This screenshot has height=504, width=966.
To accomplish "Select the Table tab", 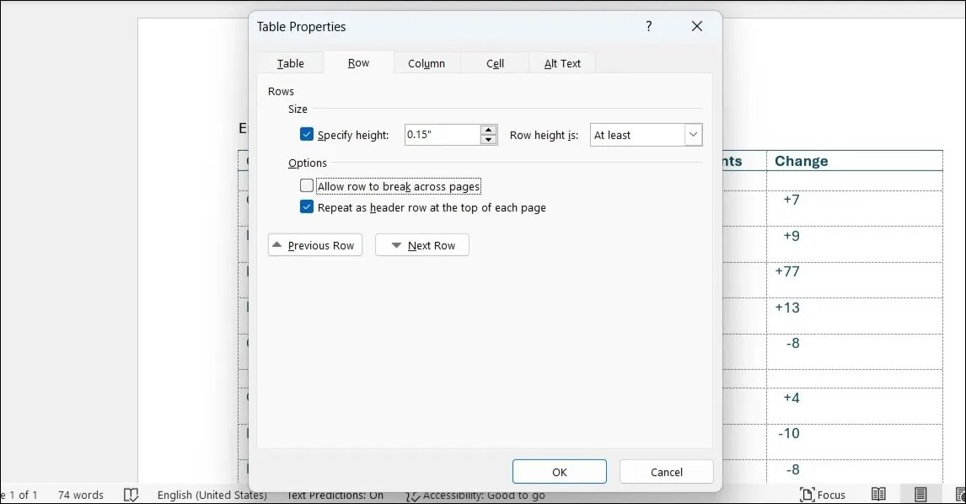I will pyautogui.click(x=290, y=62).
